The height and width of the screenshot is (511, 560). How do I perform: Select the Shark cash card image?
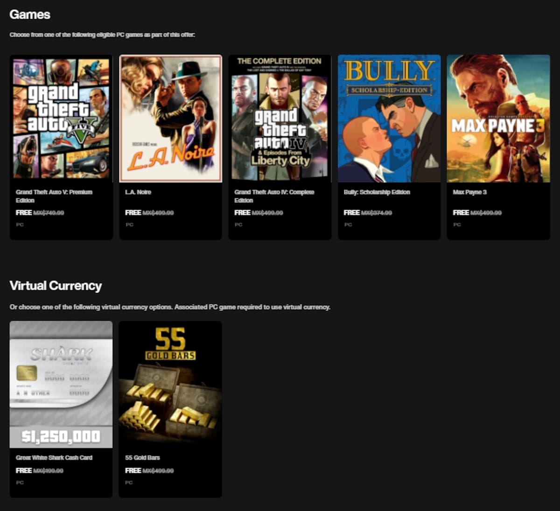tap(61, 385)
